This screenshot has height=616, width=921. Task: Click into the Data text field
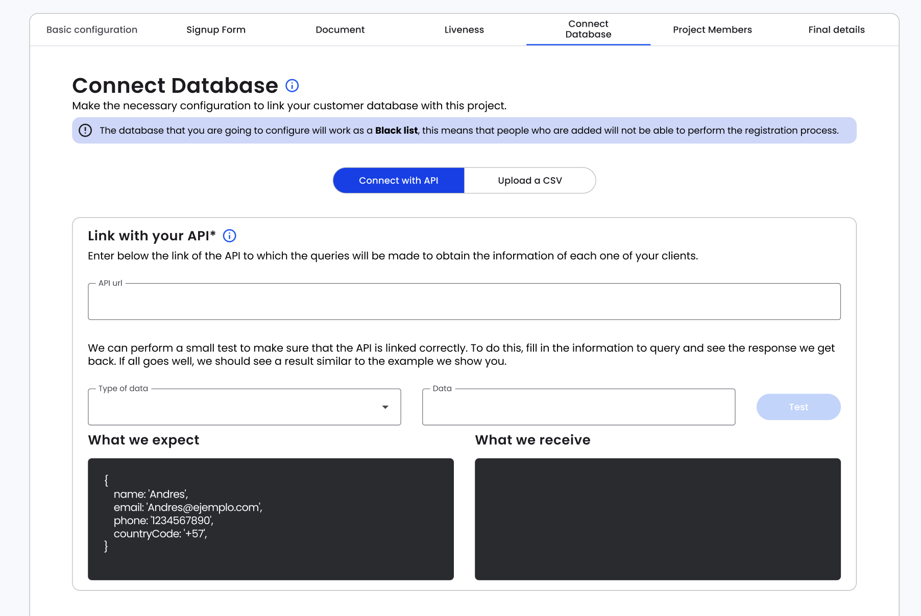[x=578, y=407]
